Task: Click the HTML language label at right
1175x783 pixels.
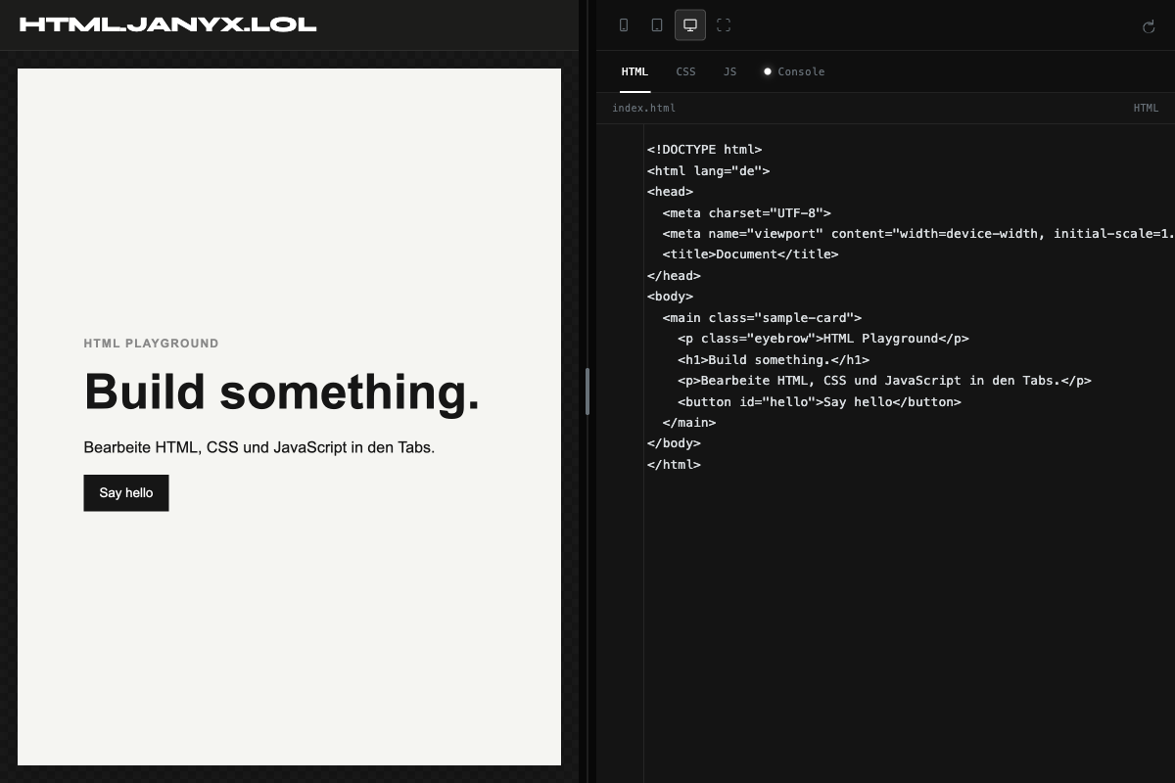Action: [1146, 108]
